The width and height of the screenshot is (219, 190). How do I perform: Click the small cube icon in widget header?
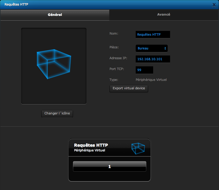138,149
